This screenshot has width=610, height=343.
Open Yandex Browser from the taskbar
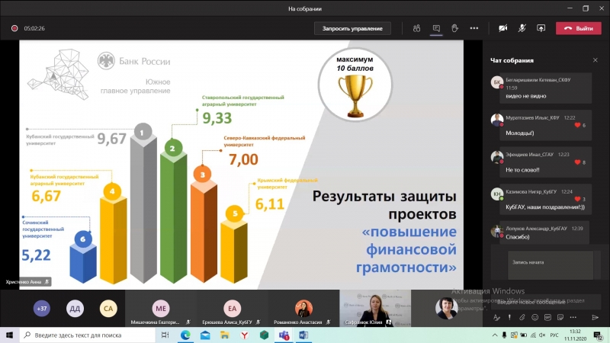(x=244, y=335)
